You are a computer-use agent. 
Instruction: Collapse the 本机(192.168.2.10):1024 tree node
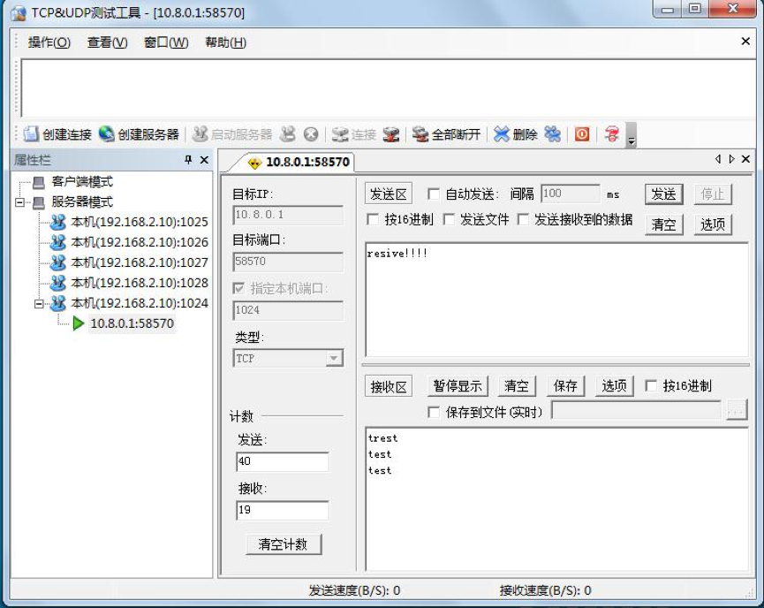click(x=40, y=303)
